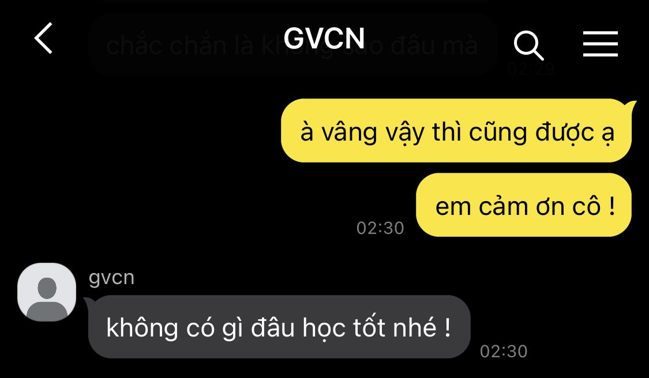Tap the dimmed 02:29 timestamp
649x378 pixels.
point(531,69)
